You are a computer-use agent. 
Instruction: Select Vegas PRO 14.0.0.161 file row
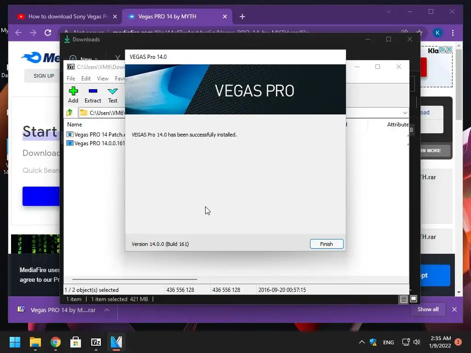(x=96, y=143)
